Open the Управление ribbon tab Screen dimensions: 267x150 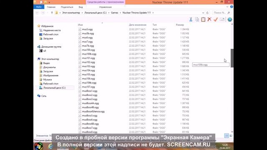105,7
